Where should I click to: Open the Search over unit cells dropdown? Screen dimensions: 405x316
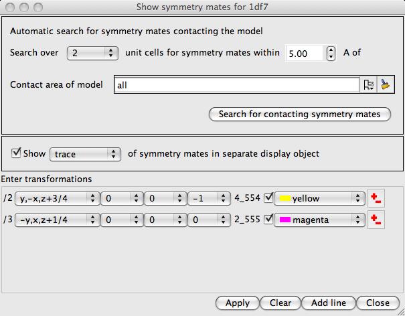[92, 53]
